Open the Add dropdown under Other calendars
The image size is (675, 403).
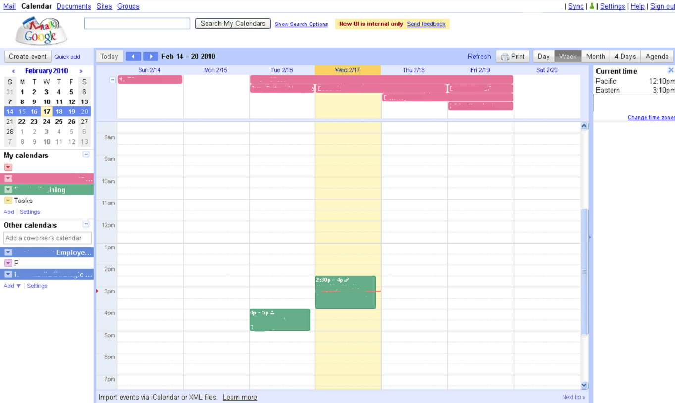12,286
